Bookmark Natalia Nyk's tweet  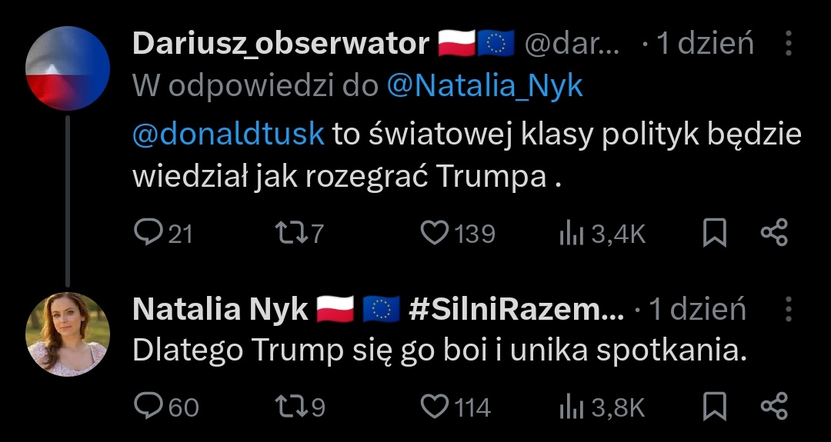pyautogui.click(x=715, y=407)
